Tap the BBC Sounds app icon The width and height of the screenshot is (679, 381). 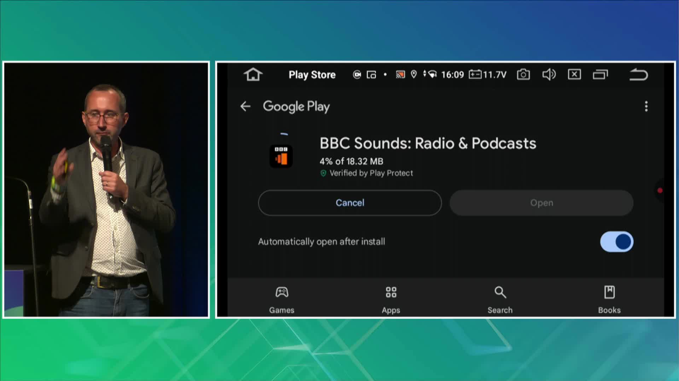281,156
